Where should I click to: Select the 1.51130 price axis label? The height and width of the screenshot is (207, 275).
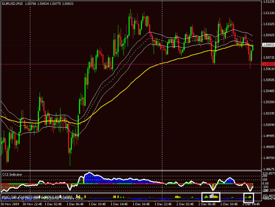[x=269, y=13]
